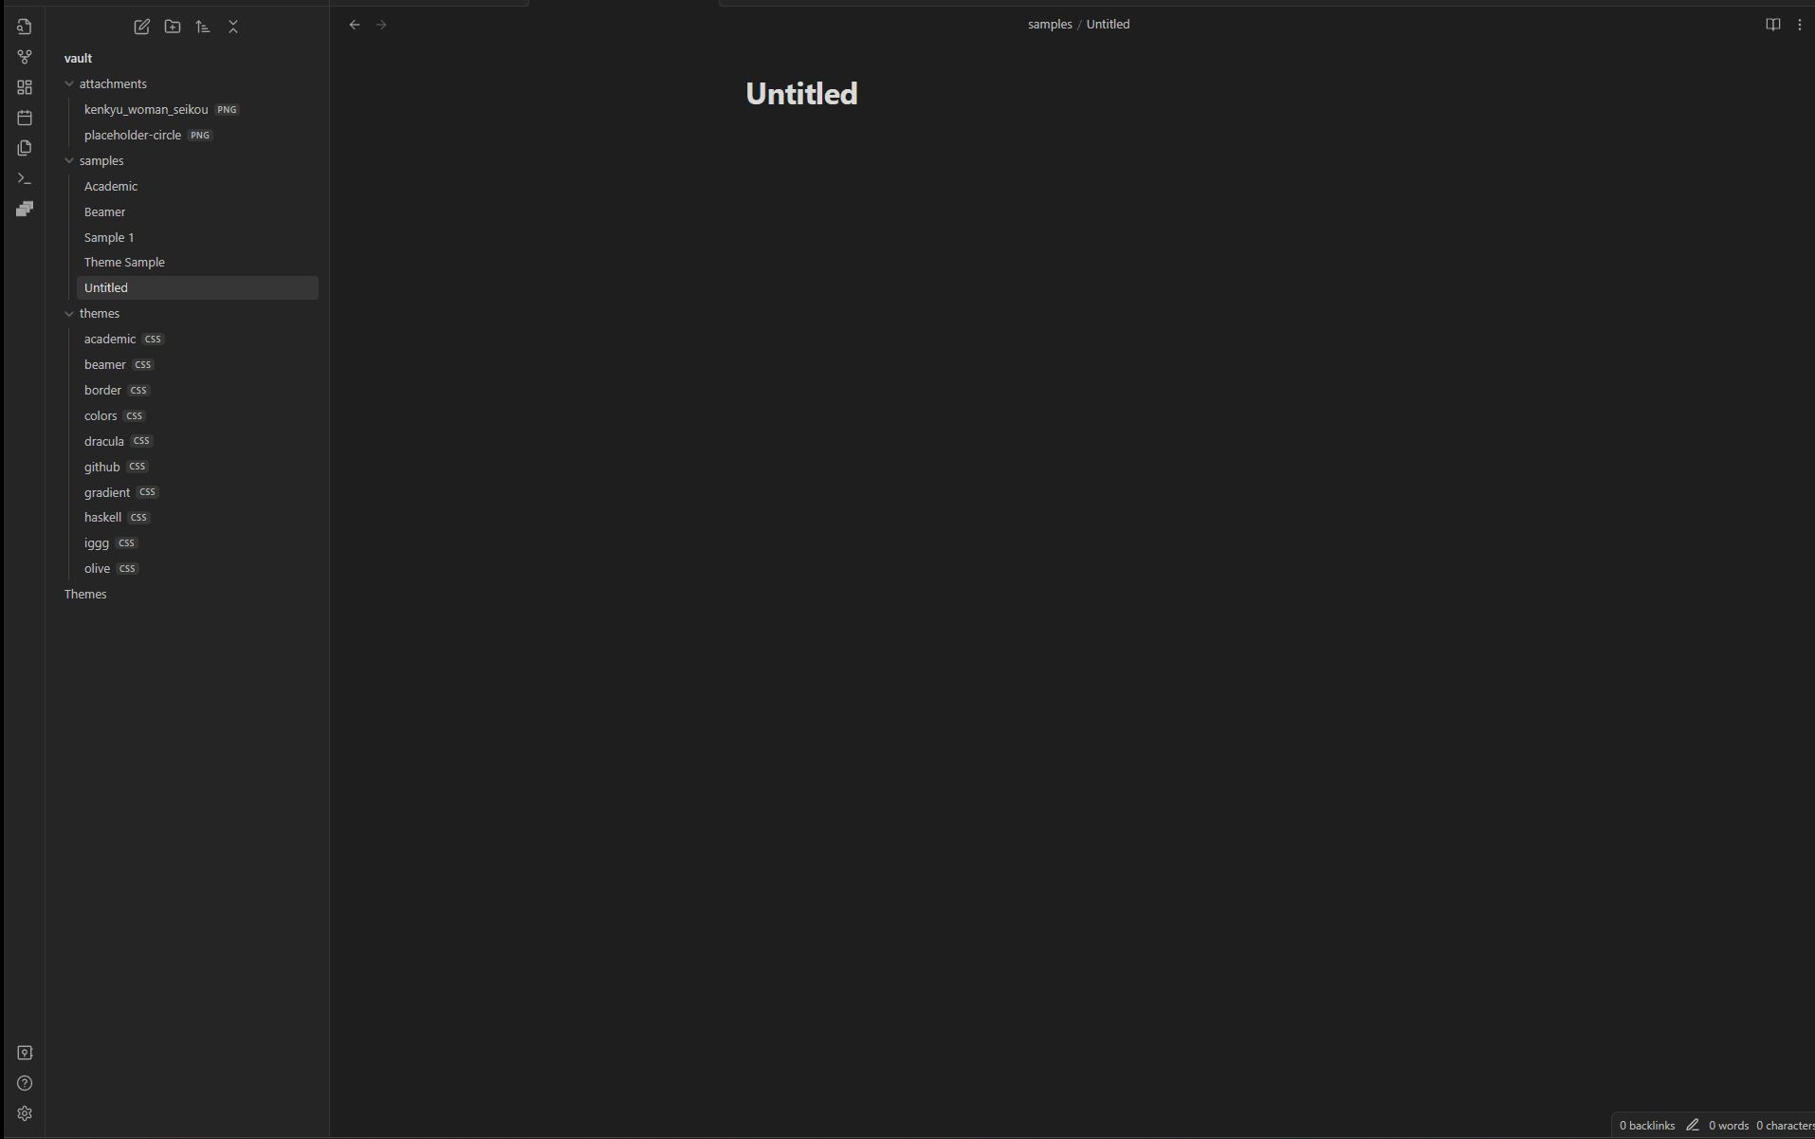Open the settings gear icon
The height and width of the screenshot is (1139, 1815).
(x=25, y=1113)
